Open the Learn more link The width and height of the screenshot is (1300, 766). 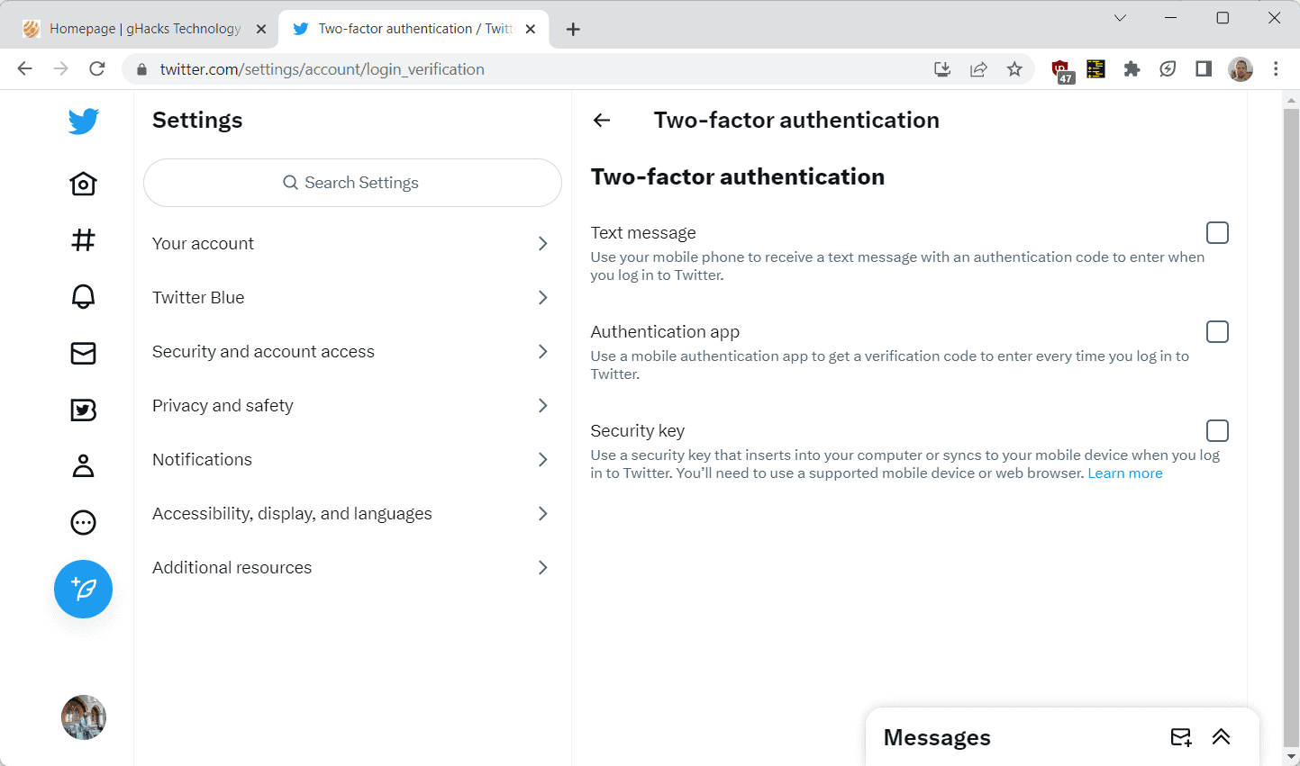tap(1124, 473)
